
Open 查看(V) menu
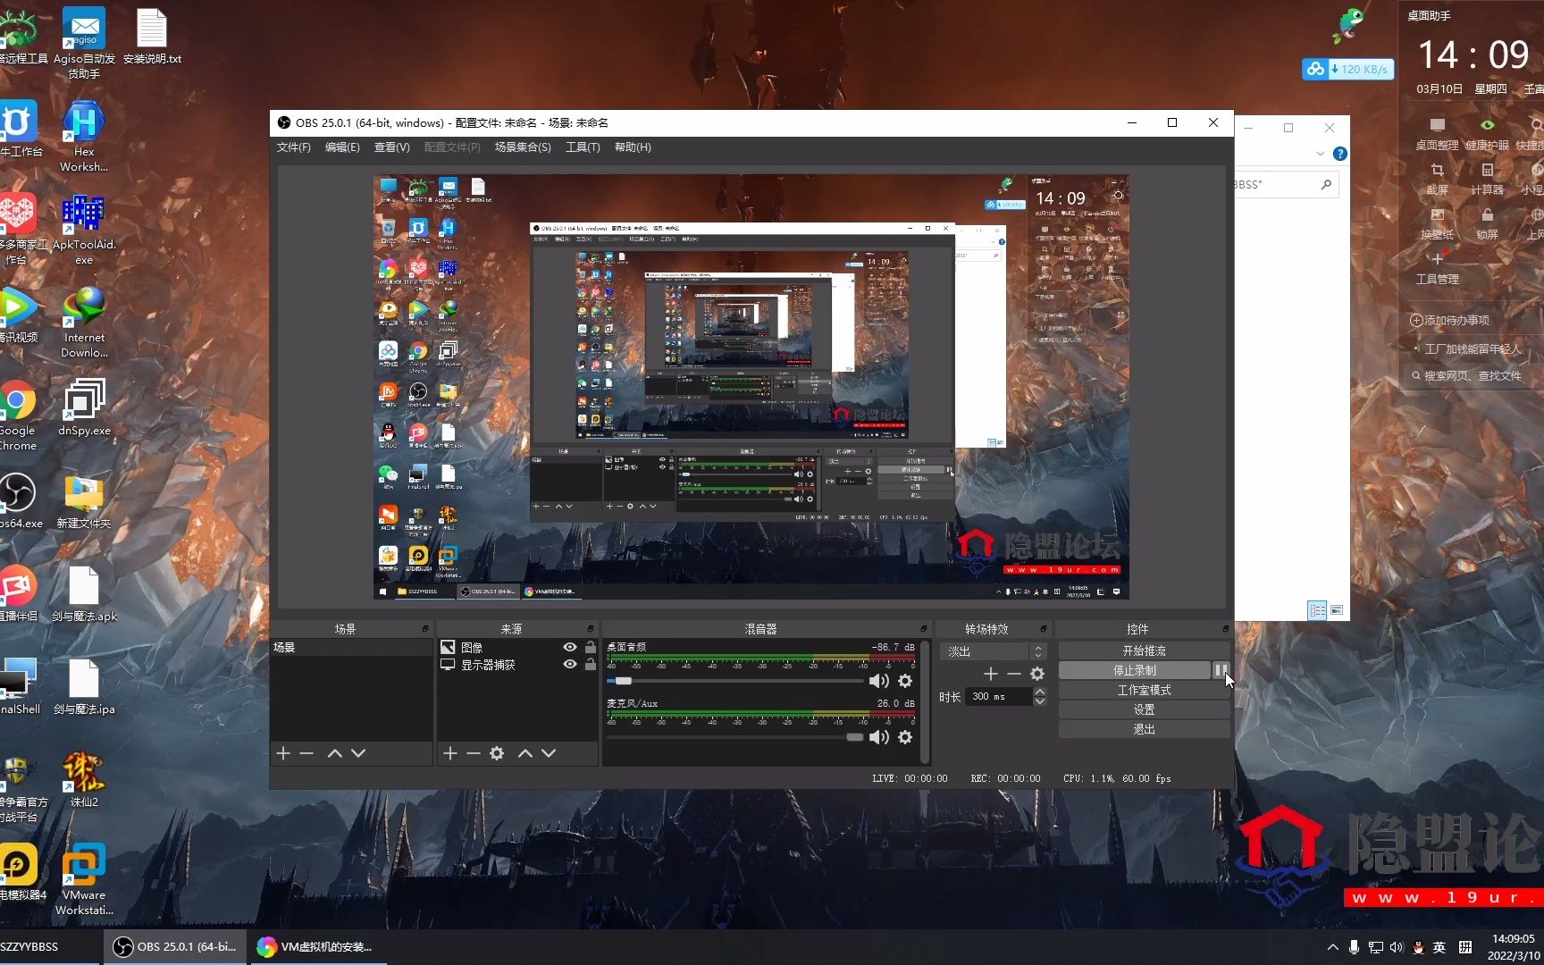tap(391, 147)
